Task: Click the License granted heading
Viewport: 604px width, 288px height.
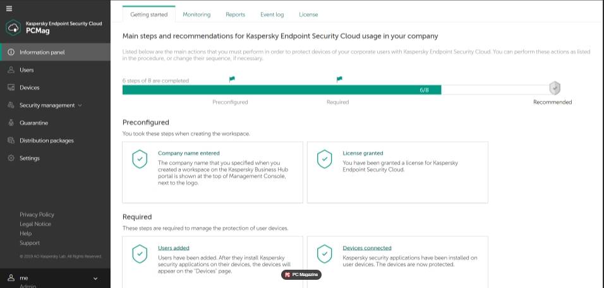Action: (363, 153)
